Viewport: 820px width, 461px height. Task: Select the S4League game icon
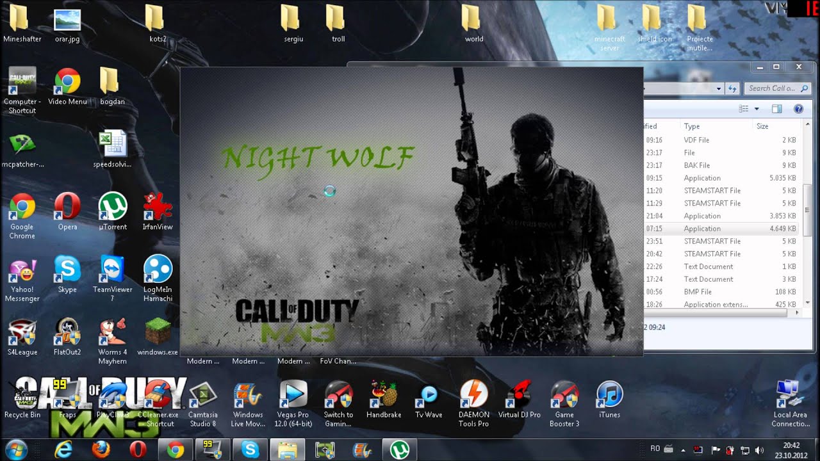pos(22,337)
